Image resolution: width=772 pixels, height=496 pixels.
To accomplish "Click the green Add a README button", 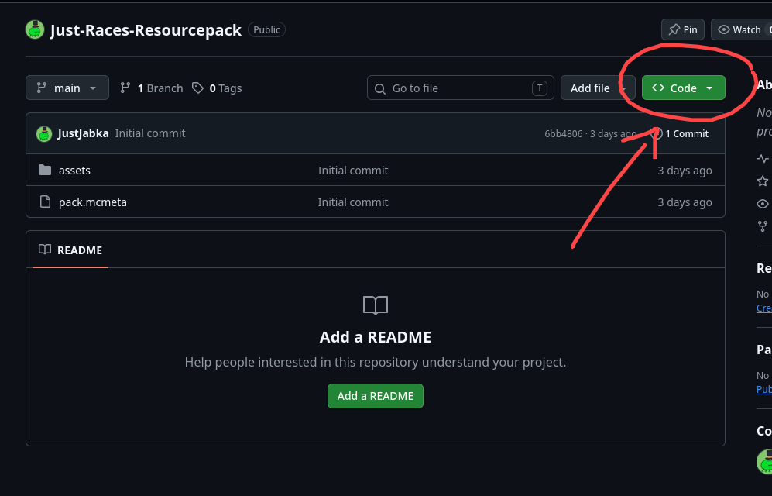I will click(376, 396).
